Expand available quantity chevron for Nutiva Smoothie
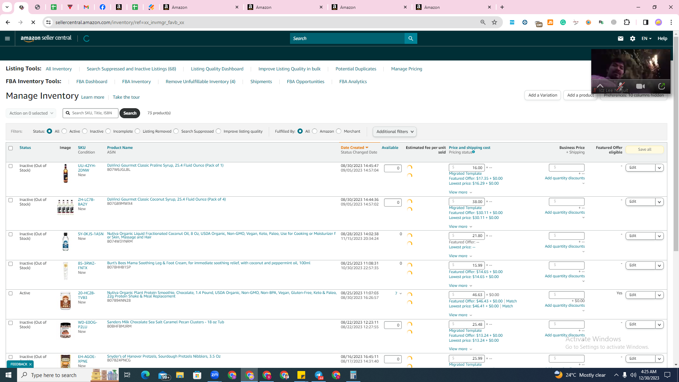Screen dimensions: 679x382 401,294
